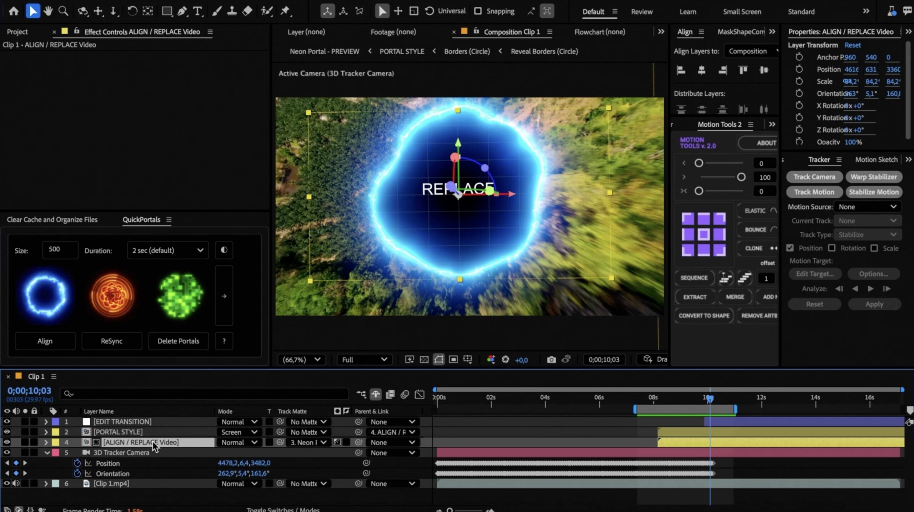
Task: Select the Pen tool
Action: tap(182, 11)
